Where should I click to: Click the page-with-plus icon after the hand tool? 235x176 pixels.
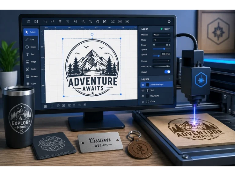[105, 21]
